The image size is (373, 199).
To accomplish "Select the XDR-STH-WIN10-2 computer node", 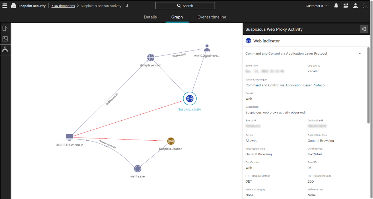I will (70, 137).
